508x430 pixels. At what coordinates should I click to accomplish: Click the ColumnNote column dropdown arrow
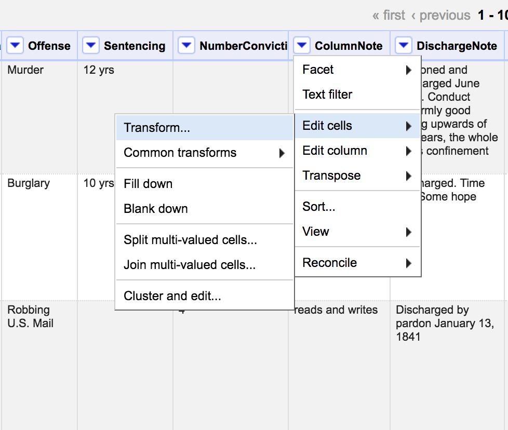[302, 46]
